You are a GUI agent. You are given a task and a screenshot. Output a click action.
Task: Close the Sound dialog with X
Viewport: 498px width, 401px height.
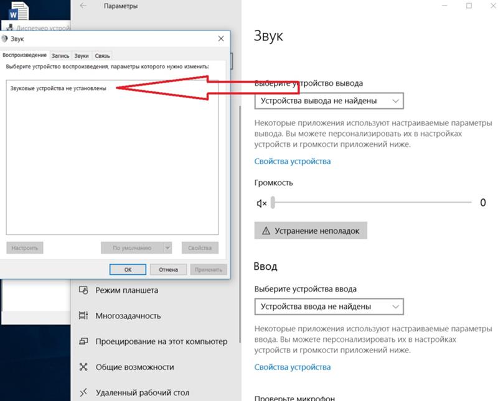221,39
